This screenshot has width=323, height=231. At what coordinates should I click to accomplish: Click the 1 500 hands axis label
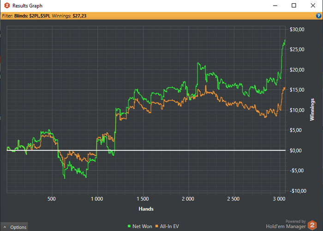(x=143, y=199)
